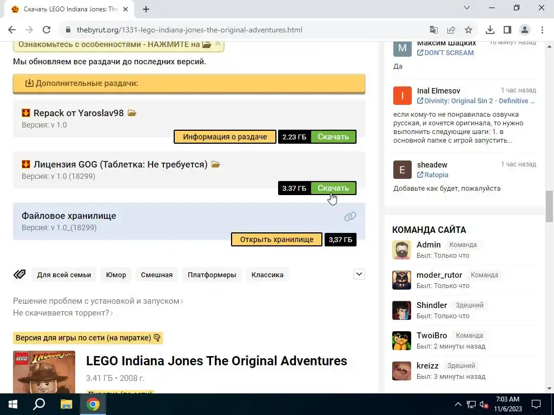Open the DON'T SCREAM comment link
The height and width of the screenshot is (415, 554).
[445, 52]
